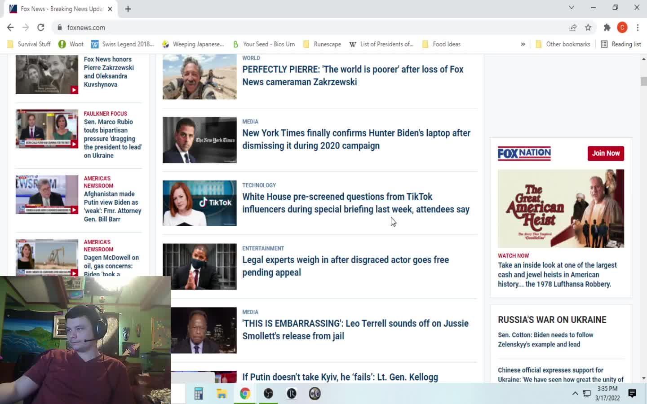Viewport: 647px width, 404px height.
Task: Open the Runescape bookmark folder
Action: coord(322,44)
